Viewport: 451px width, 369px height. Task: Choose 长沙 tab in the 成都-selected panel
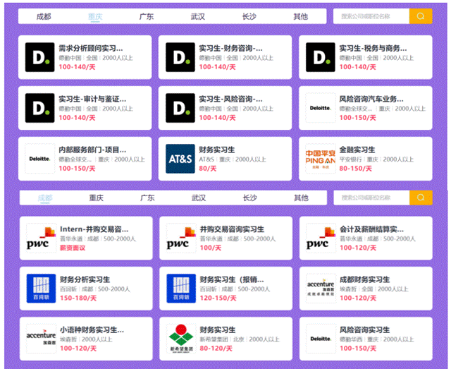click(250, 198)
